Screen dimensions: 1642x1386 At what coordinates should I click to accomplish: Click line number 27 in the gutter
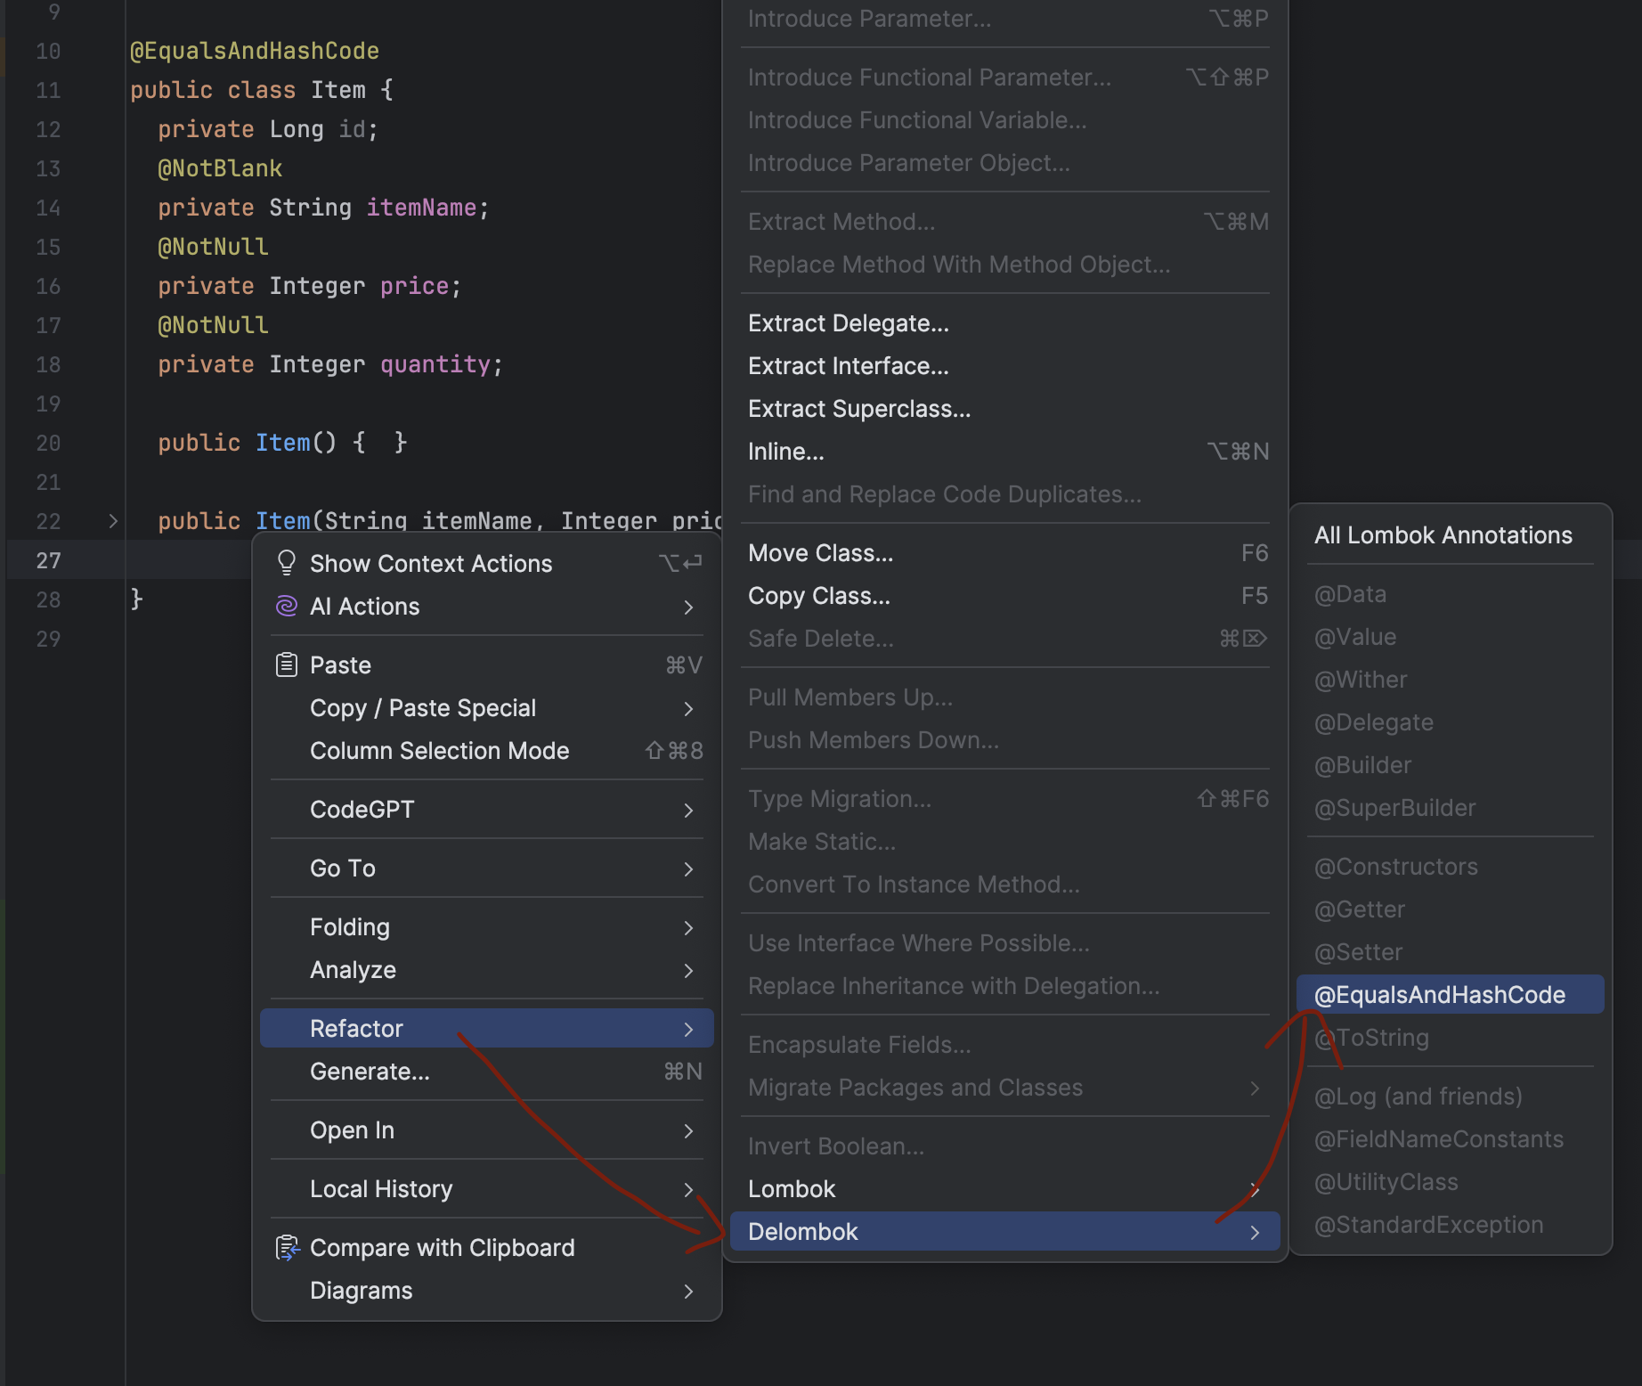(x=48, y=560)
